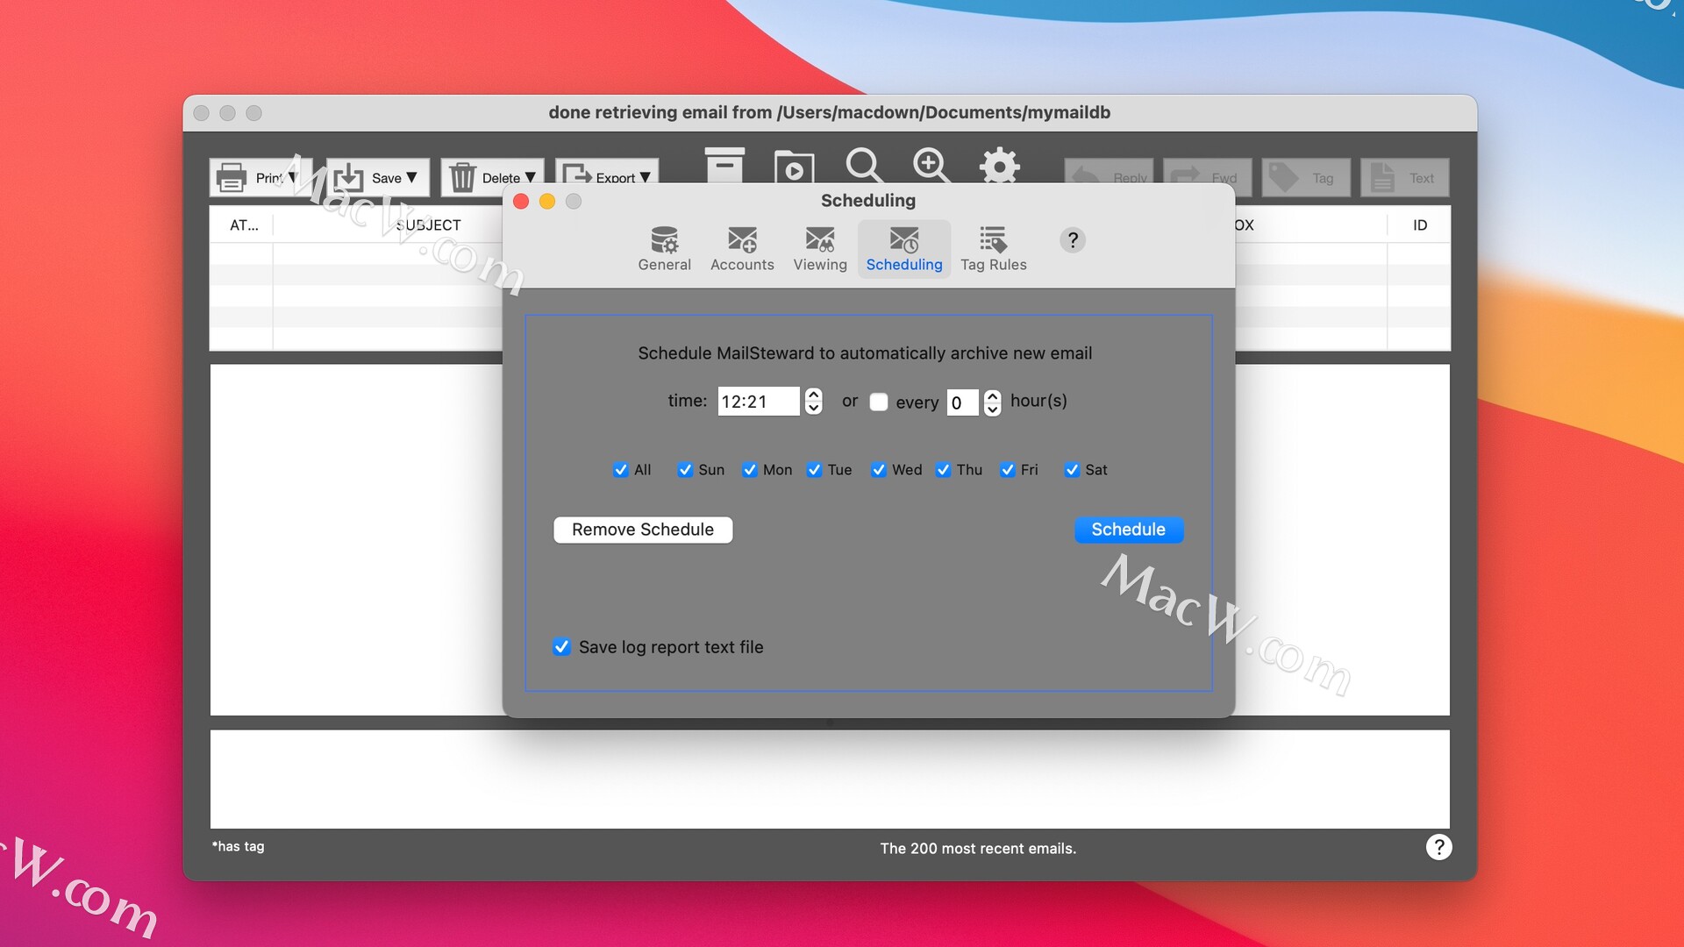
Task: Switch to the Viewing preferences tab
Action: coord(820,249)
